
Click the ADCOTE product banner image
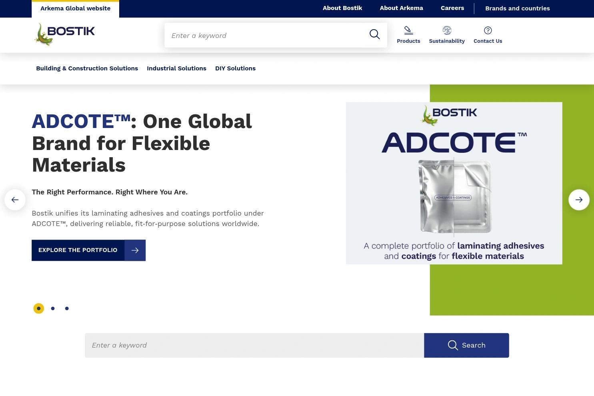tap(454, 183)
